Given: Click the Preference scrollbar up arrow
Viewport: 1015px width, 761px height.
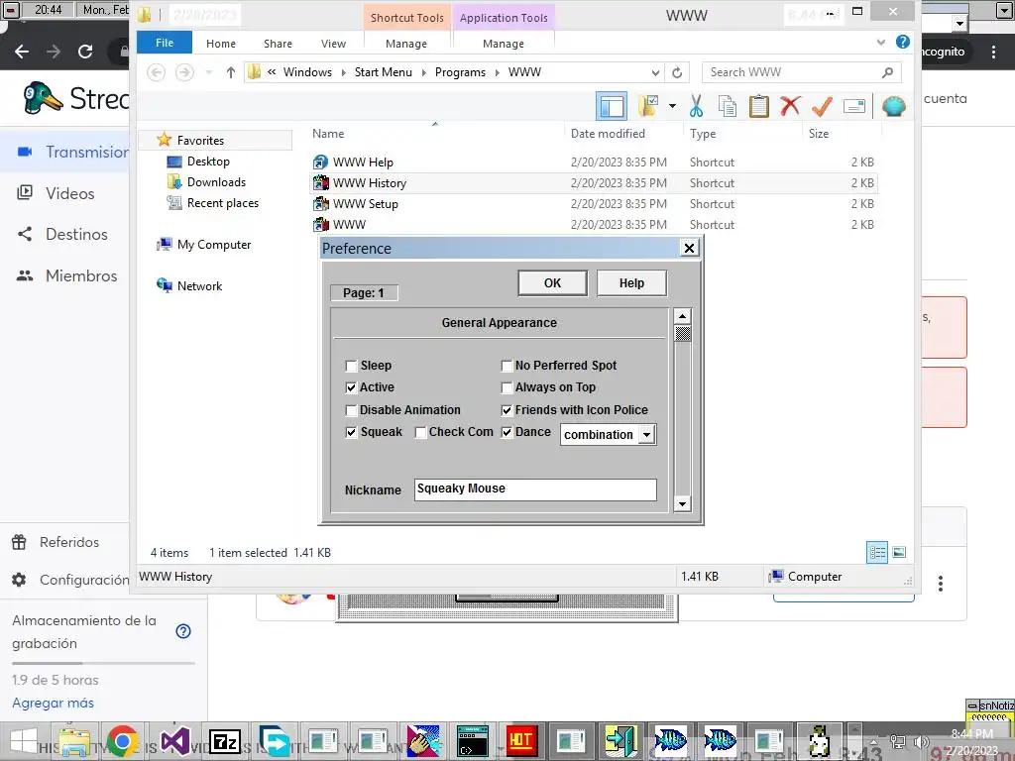Looking at the screenshot, I should (682, 316).
